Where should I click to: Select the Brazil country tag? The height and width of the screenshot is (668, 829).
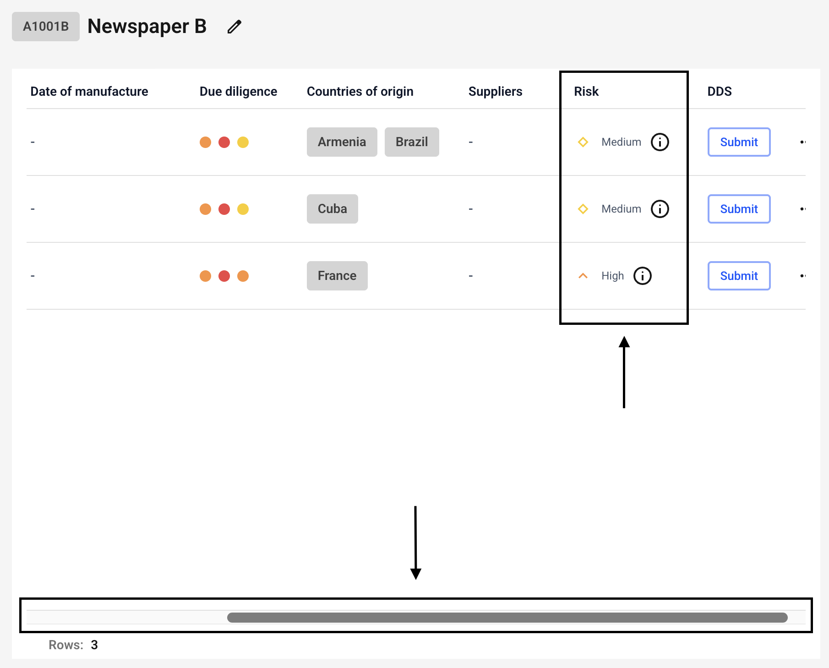[x=411, y=142]
